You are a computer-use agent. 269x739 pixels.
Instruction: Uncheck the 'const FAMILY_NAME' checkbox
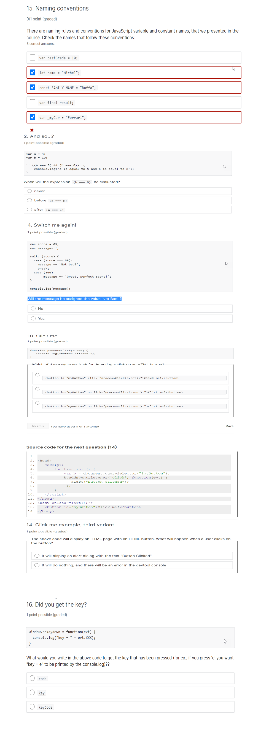[x=33, y=88]
